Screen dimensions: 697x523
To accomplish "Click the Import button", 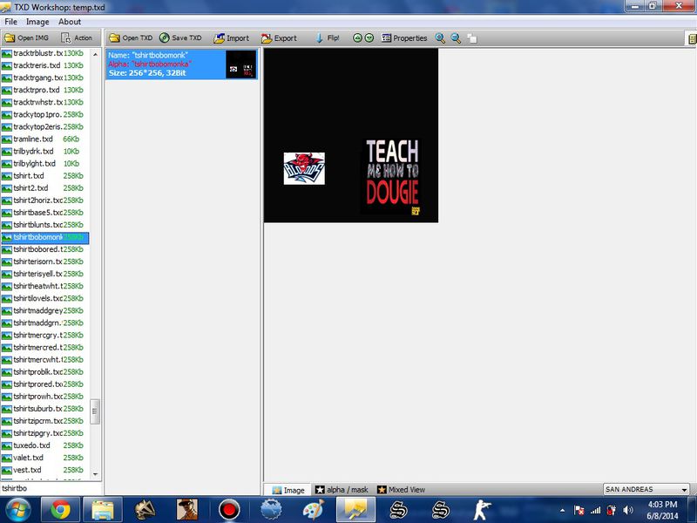I will (231, 38).
